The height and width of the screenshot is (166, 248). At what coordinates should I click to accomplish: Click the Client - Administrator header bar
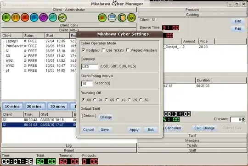click(69, 10)
